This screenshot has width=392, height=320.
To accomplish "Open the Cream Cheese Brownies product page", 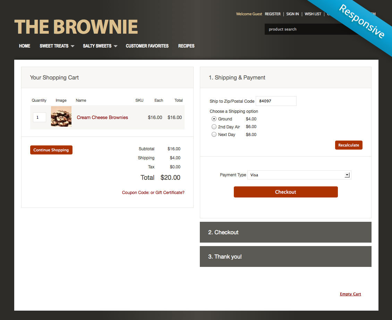I will tap(102, 117).
